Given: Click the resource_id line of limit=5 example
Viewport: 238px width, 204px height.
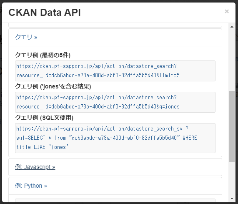Looking at the screenshot, I should click(x=98, y=75).
